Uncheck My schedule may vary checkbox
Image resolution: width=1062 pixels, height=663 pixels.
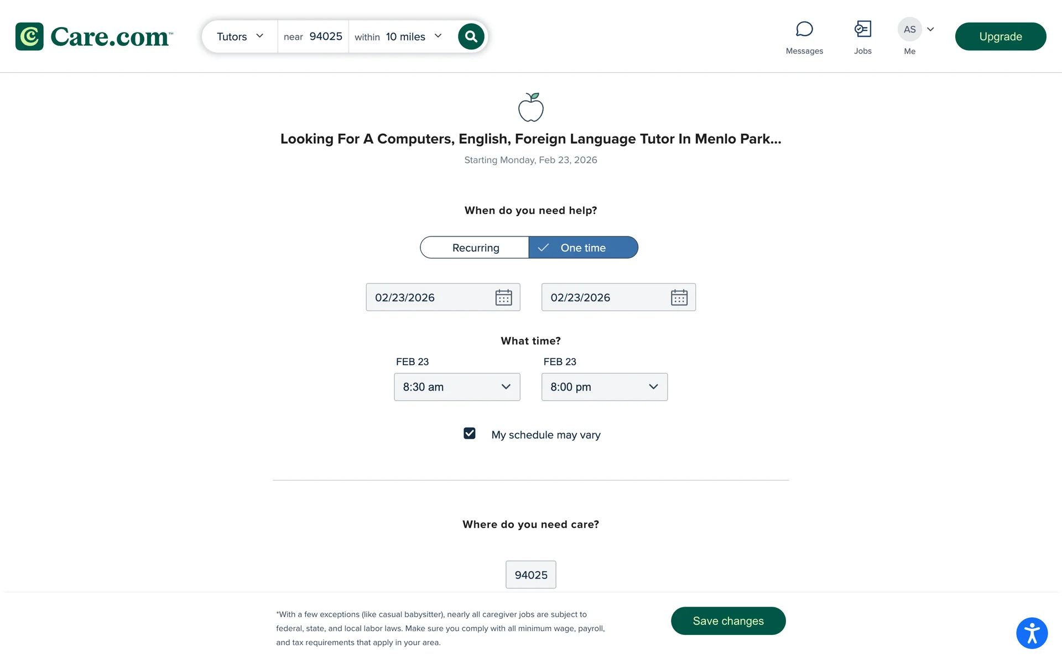pyautogui.click(x=470, y=433)
